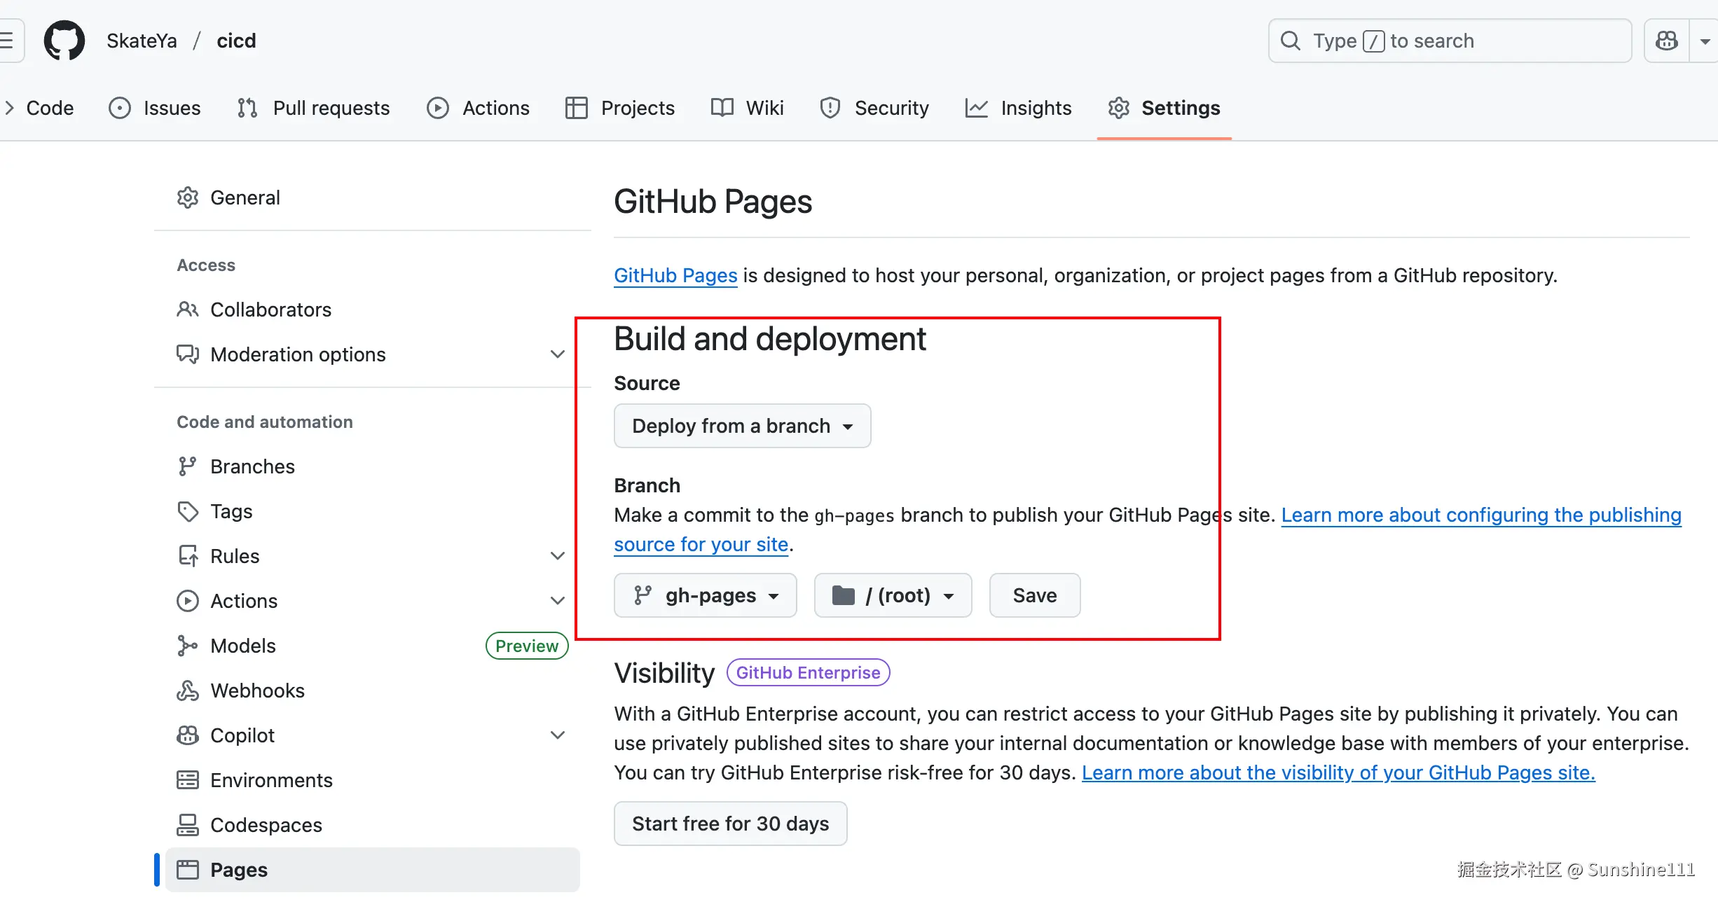The width and height of the screenshot is (1718, 902).
Task: Expand the Moderation options section
Action: [557, 354]
